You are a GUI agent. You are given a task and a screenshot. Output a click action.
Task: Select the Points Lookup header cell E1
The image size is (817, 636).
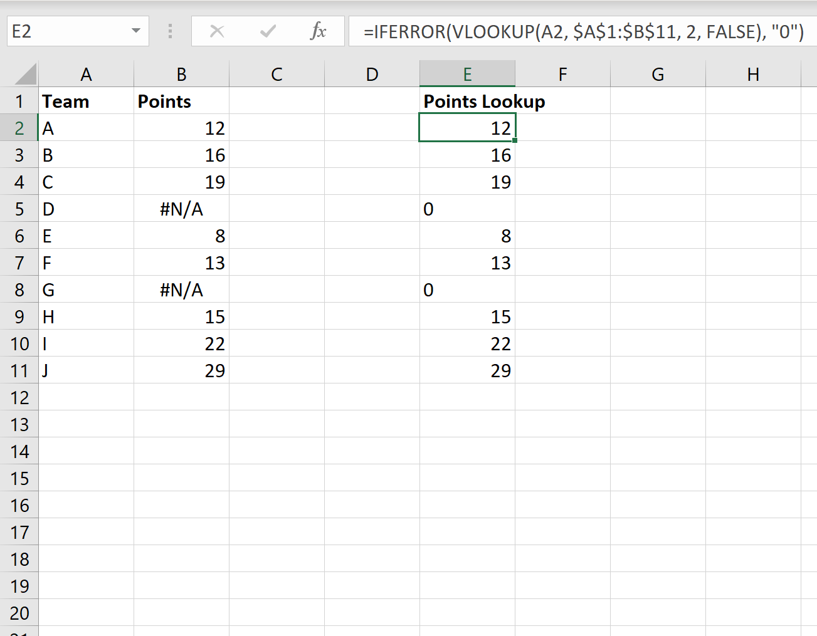466,101
